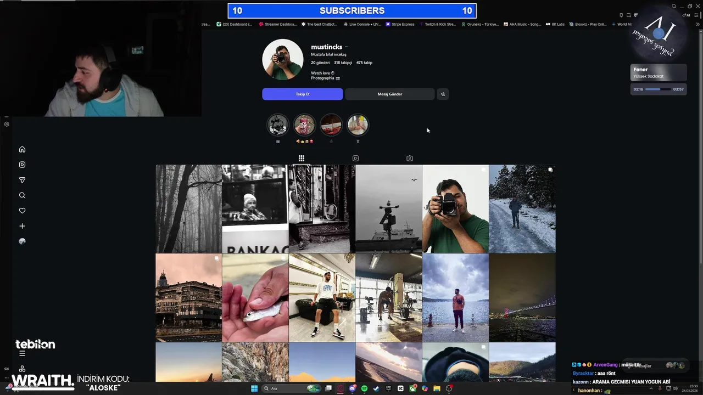Open the Dashboard bookmark
The height and width of the screenshot is (395, 703).
(235, 24)
